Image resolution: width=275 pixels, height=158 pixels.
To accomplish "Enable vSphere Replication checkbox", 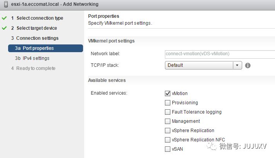I will click(168, 131).
